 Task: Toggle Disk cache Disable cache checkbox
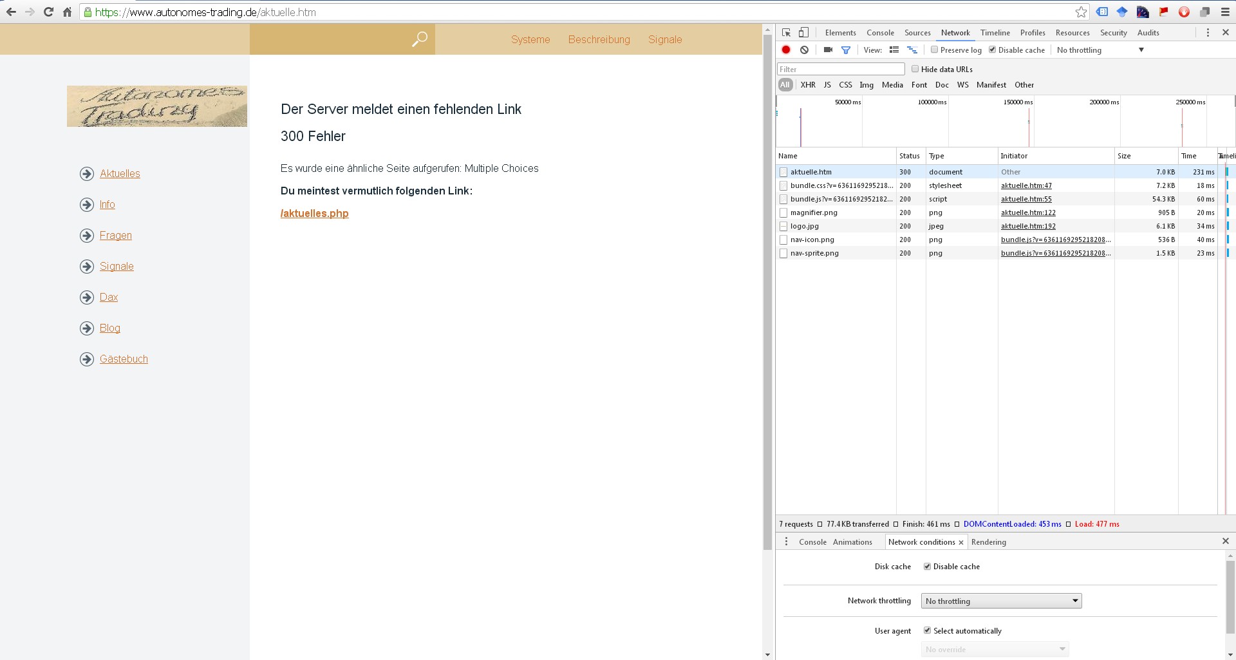click(927, 567)
